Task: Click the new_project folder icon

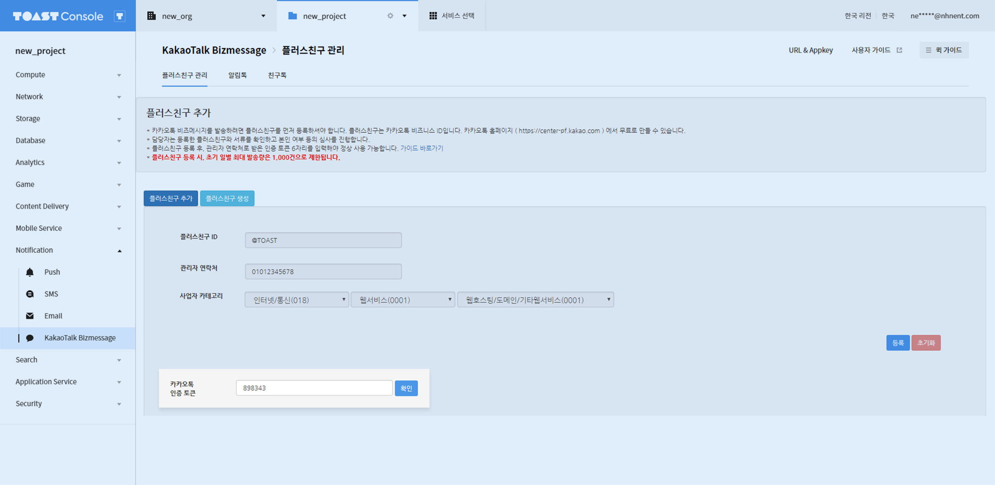Action: [292, 16]
